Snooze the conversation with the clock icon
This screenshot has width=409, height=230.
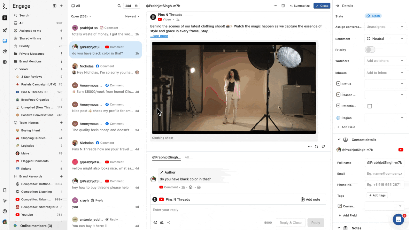coord(283,6)
